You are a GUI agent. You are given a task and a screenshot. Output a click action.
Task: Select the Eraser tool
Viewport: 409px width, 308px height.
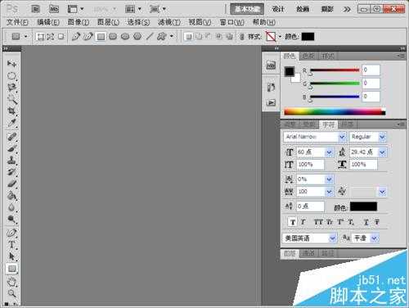point(11,183)
